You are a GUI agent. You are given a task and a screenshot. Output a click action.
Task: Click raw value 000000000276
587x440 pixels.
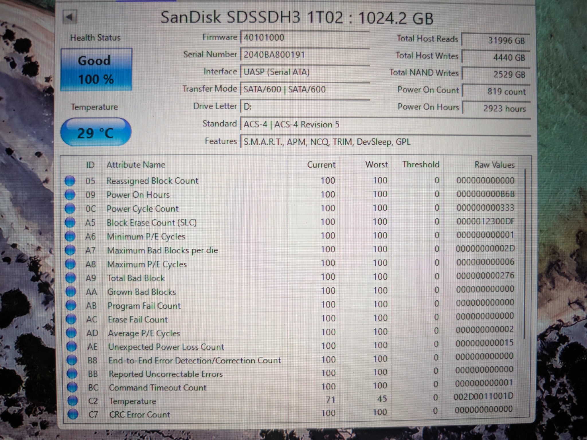click(x=485, y=276)
